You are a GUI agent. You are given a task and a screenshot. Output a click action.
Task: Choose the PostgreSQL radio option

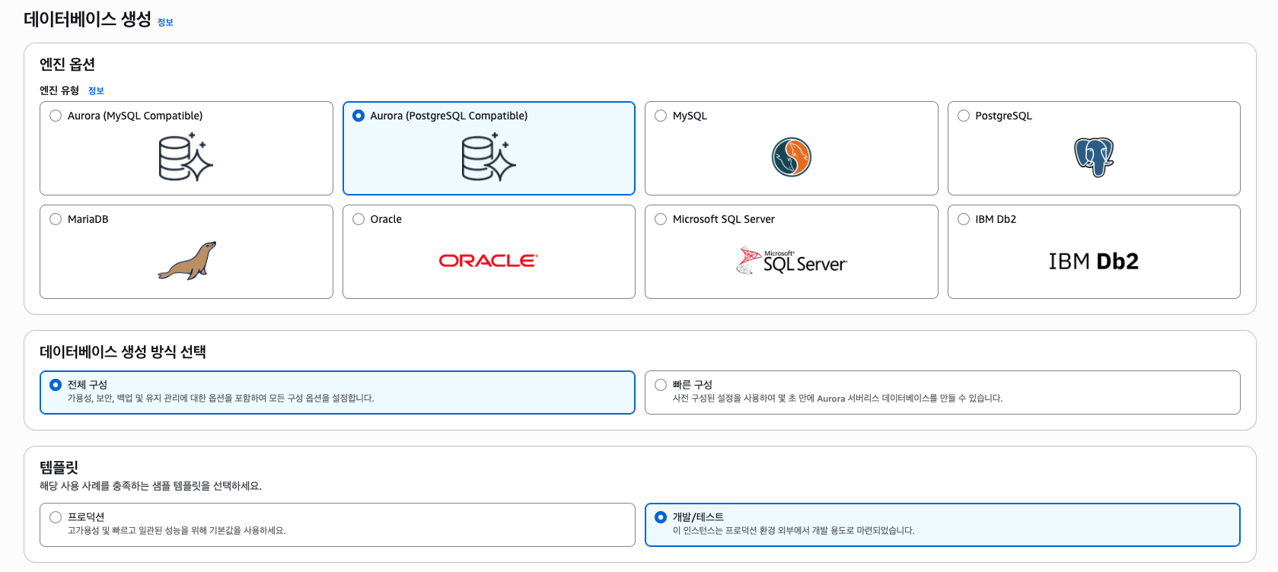click(x=964, y=116)
